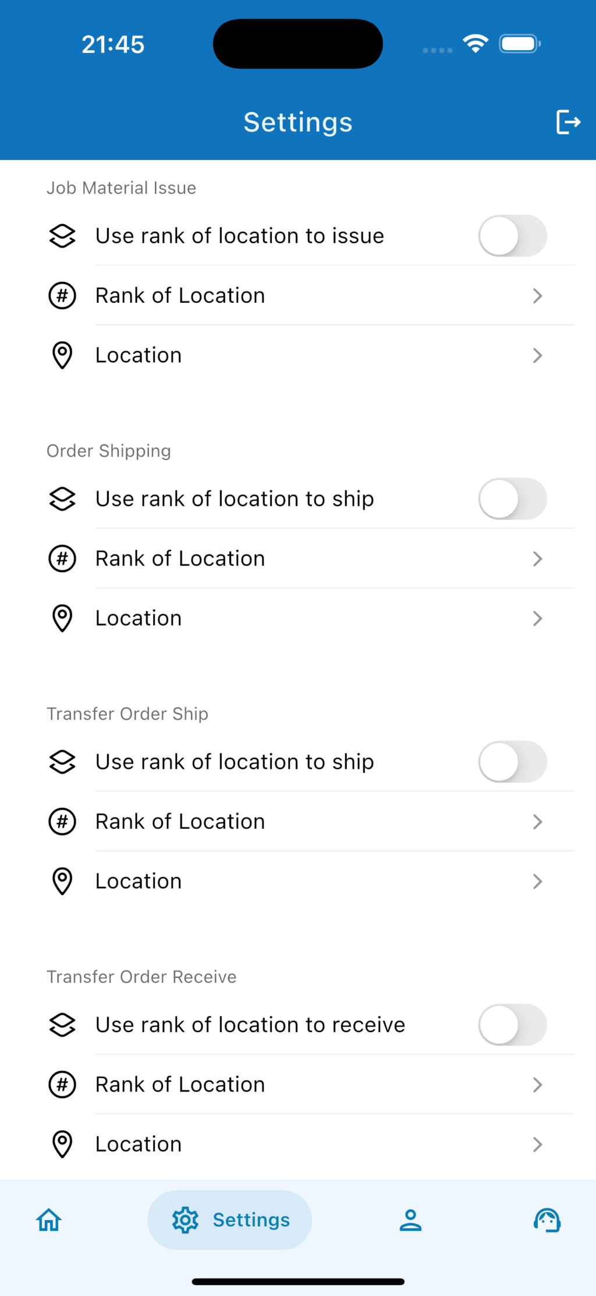Viewport: 596px width, 1296px height.
Task: Click the hash icon under Transfer Order Receive
Action: tap(62, 1085)
